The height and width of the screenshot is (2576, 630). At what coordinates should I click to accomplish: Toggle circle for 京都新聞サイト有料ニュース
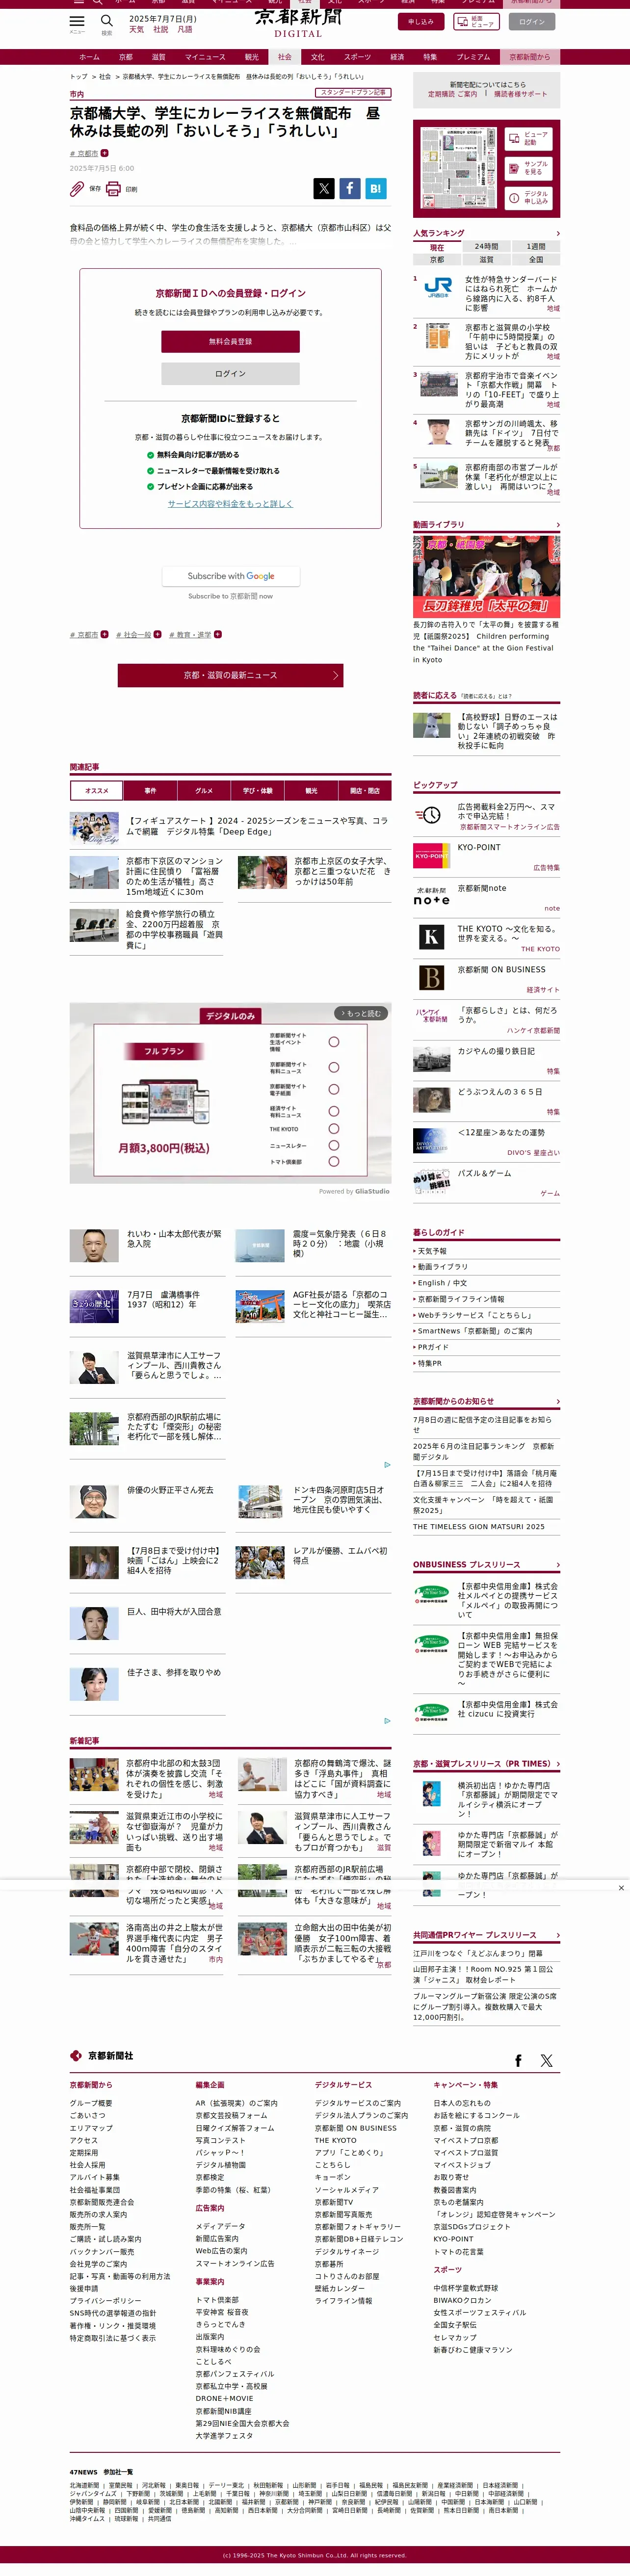[334, 1068]
